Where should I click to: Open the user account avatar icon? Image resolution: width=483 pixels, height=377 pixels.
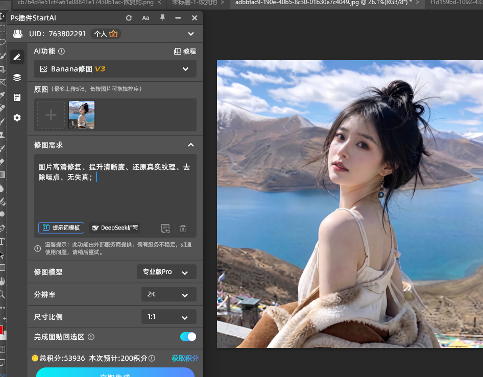(x=17, y=34)
